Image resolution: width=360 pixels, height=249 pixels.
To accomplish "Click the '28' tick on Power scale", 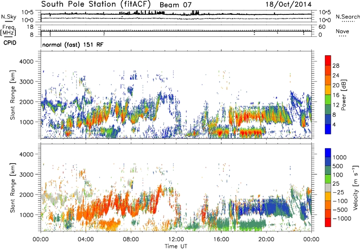I will point(336,66).
